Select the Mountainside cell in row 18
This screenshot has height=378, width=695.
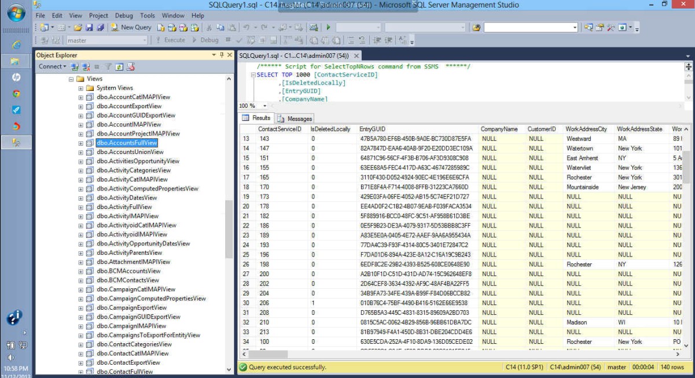pos(589,187)
